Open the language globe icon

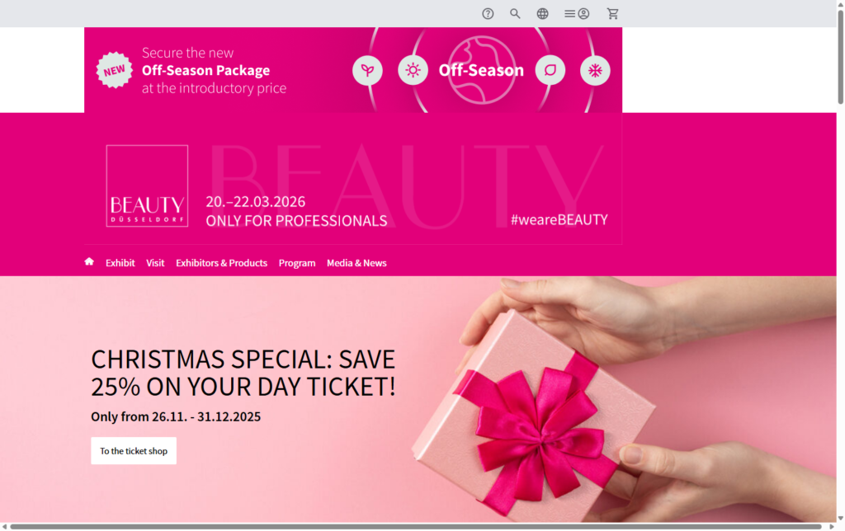pos(543,14)
